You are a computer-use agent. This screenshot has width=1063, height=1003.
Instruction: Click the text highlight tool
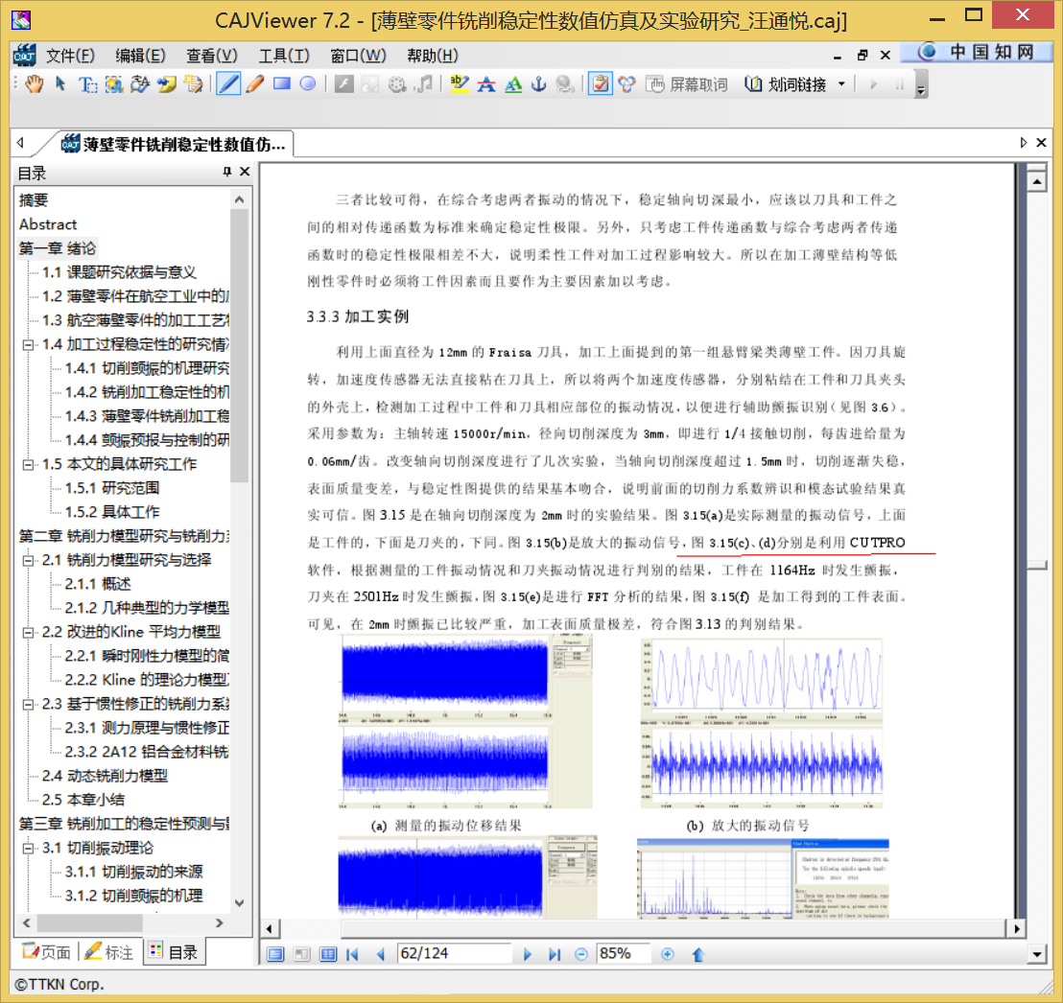point(460,84)
